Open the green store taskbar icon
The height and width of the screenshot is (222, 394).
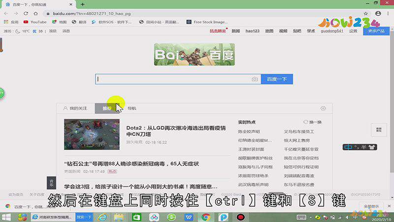point(136,217)
